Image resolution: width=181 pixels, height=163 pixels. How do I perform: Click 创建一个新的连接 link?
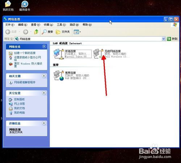coord(25,53)
